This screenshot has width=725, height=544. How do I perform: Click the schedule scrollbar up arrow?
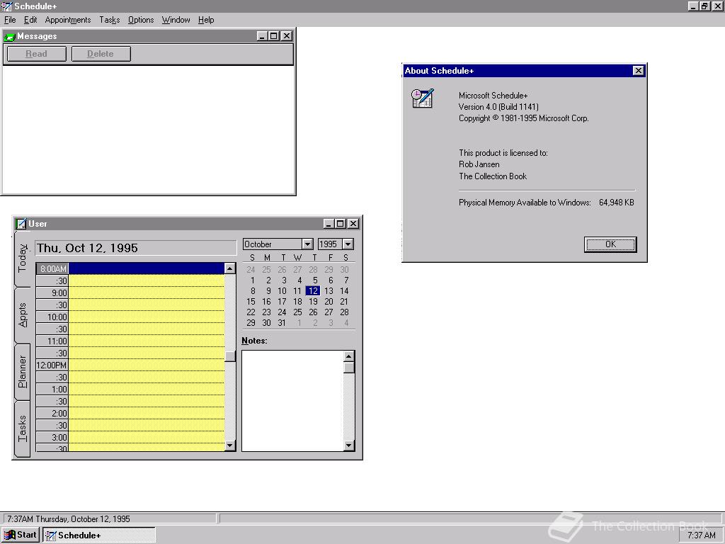(230, 268)
